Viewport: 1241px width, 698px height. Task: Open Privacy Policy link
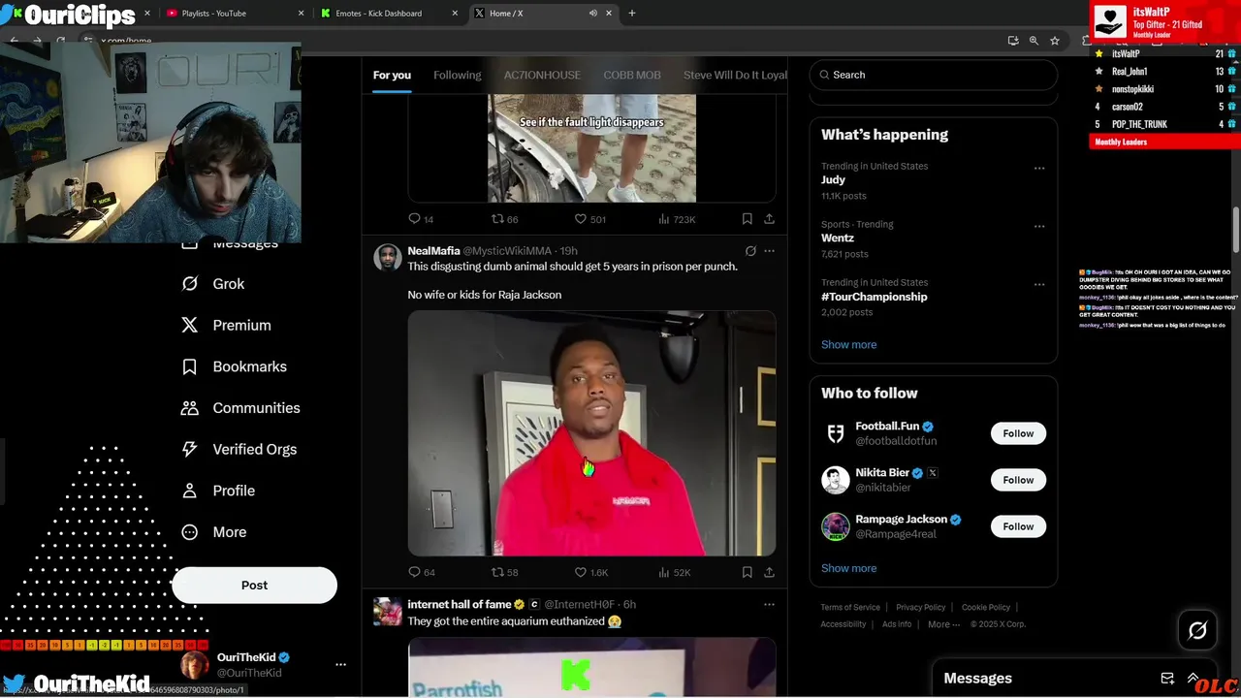coord(920,608)
